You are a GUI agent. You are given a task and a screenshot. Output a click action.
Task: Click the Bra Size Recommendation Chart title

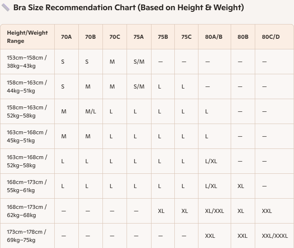pyautogui.click(x=129, y=8)
